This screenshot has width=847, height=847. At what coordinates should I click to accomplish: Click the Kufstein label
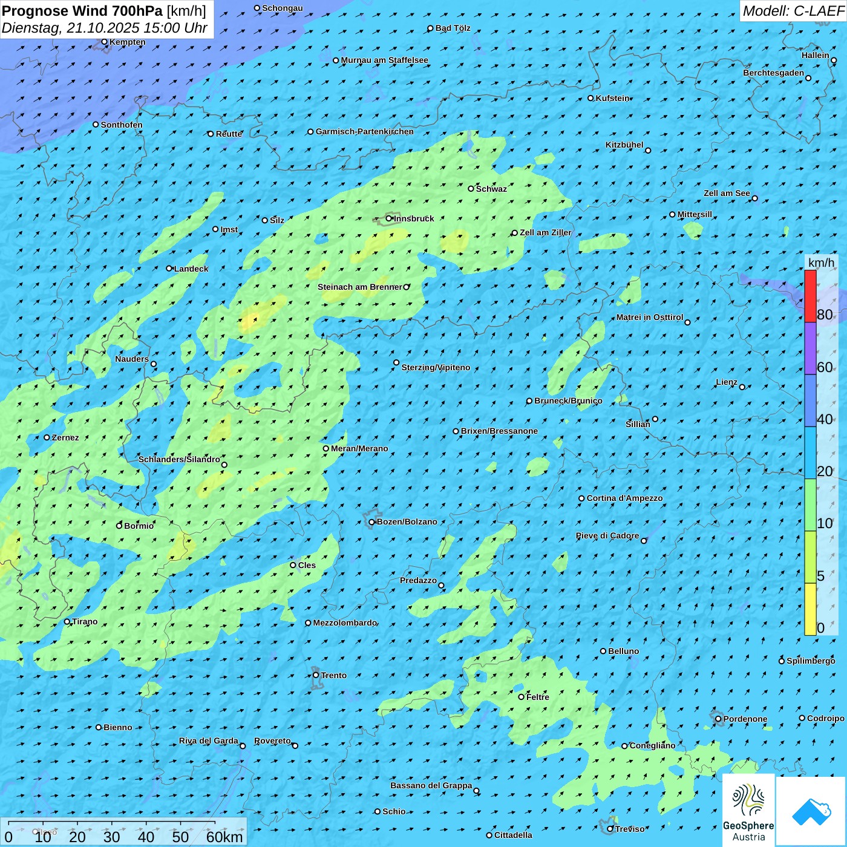(x=613, y=98)
